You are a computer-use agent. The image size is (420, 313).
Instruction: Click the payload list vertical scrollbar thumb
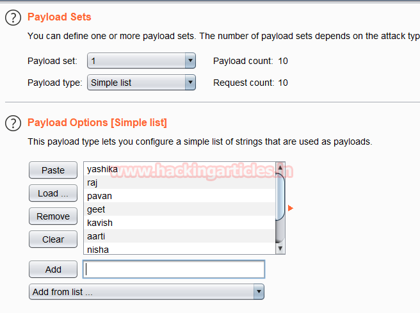[280, 197]
